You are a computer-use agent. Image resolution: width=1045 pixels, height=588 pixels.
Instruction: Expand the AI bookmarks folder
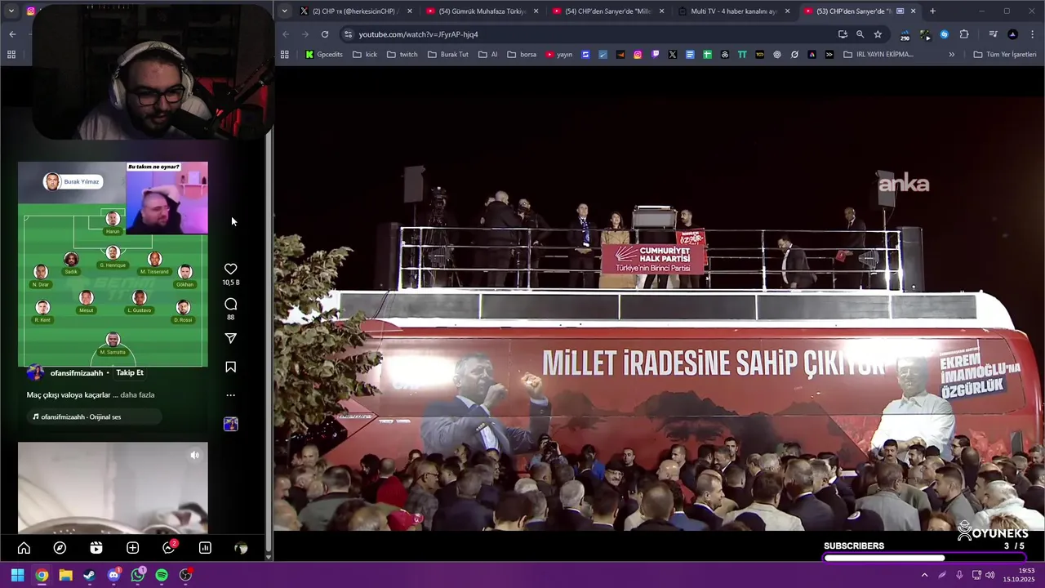[x=487, y=55]
